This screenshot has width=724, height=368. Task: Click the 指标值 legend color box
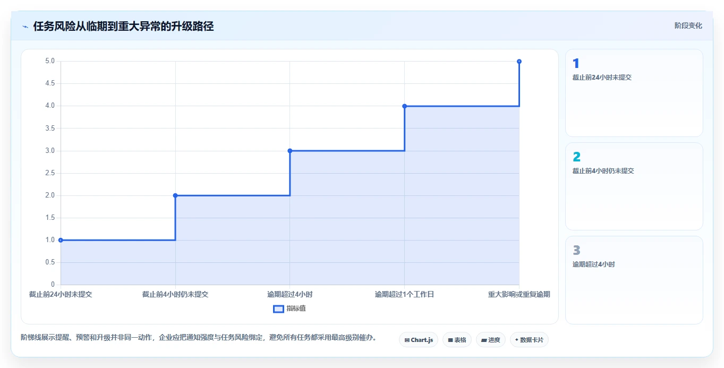[x=278, y=309]
